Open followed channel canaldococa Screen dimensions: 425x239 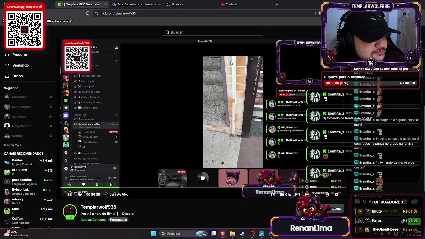[x=28, y=107]
